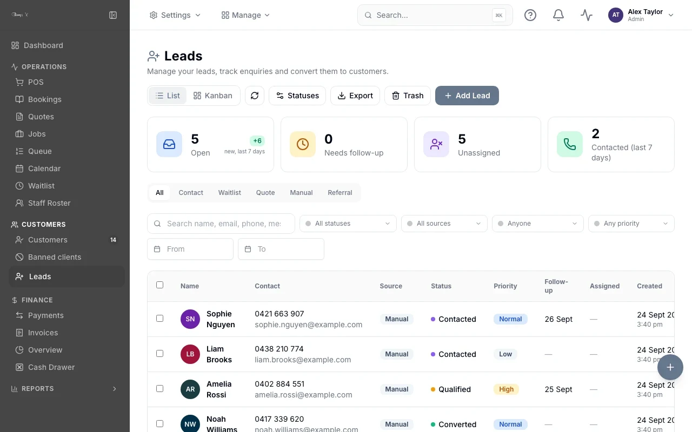Open the Trash button

(408, 96)
